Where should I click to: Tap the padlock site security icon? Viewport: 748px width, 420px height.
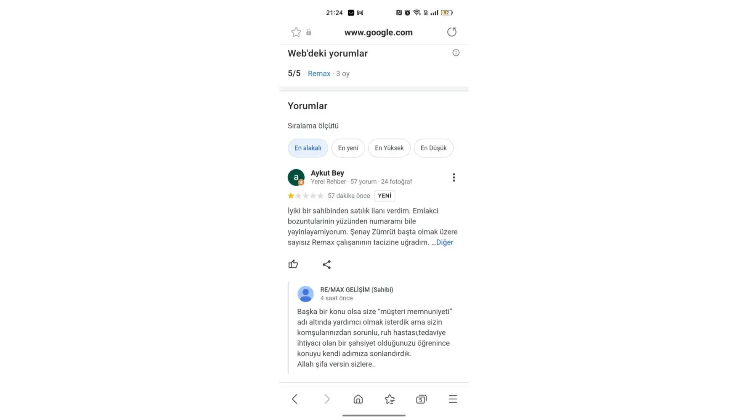(309, 32)
